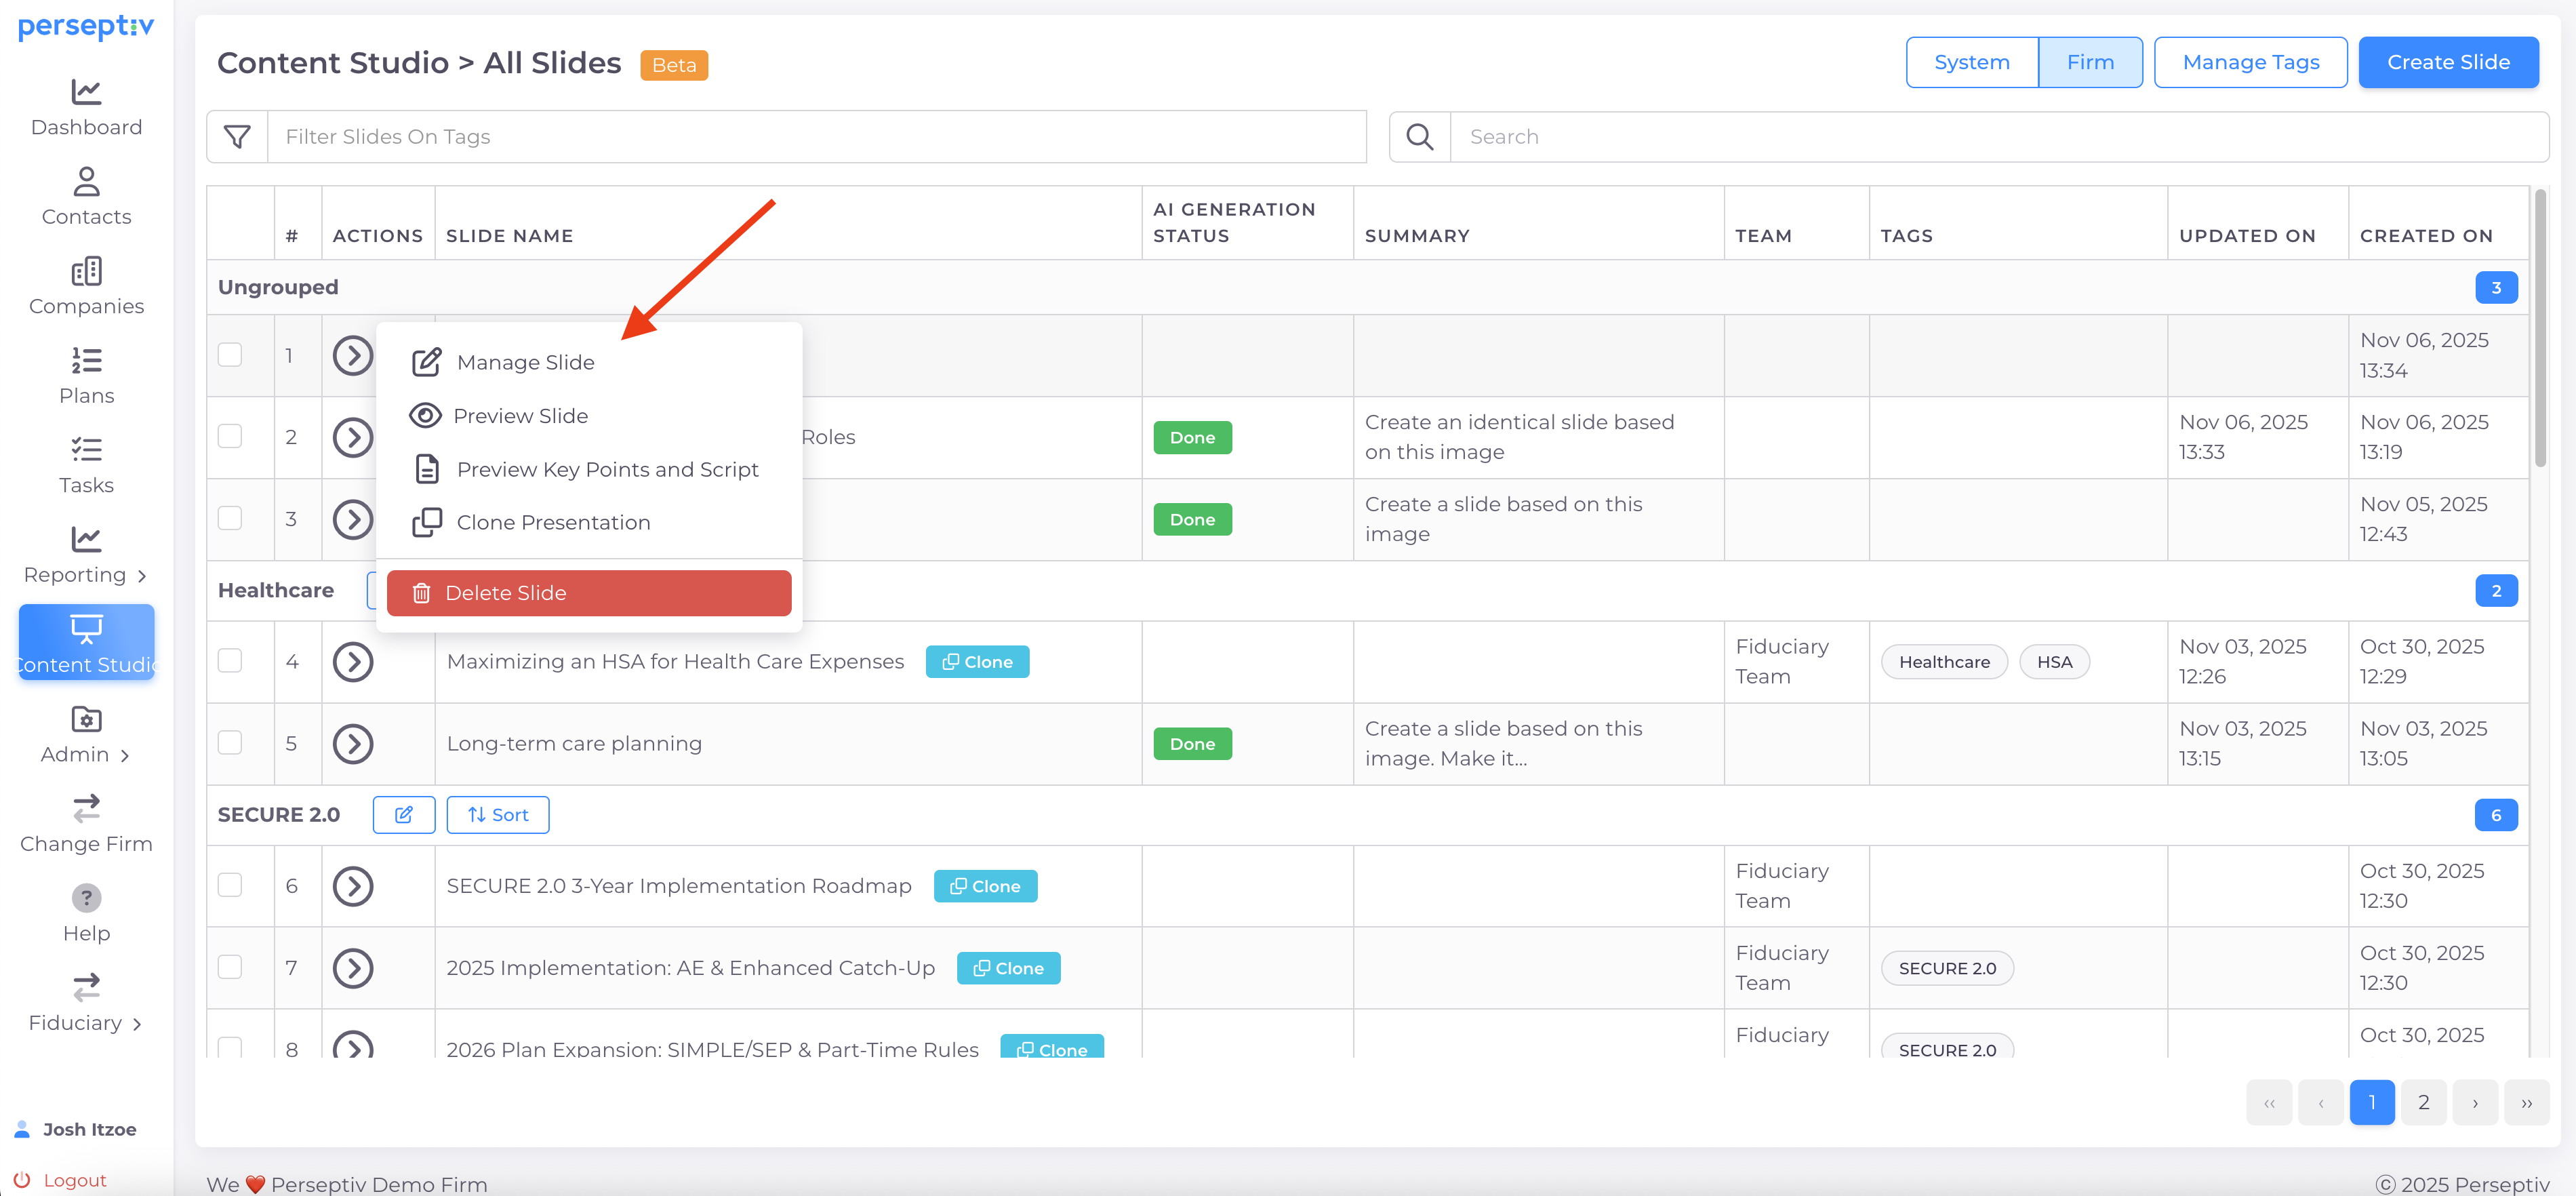This screenshot has height=1196, width=2576.
Task: Open actions menu arrow for row 5
Action: [x=353, y=744]
